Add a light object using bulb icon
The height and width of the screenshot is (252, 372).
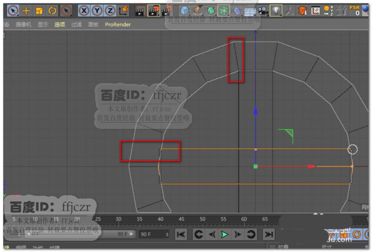point(276,11)
